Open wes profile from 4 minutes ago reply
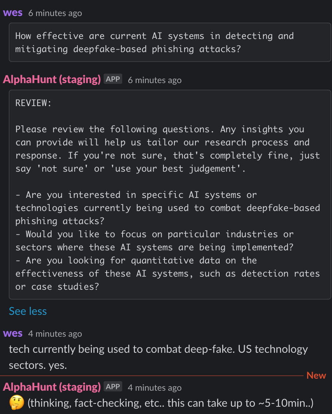 (13, 333)
